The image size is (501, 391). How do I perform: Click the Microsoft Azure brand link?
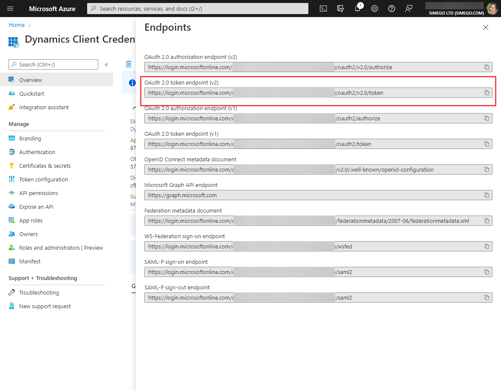[52, 9]
